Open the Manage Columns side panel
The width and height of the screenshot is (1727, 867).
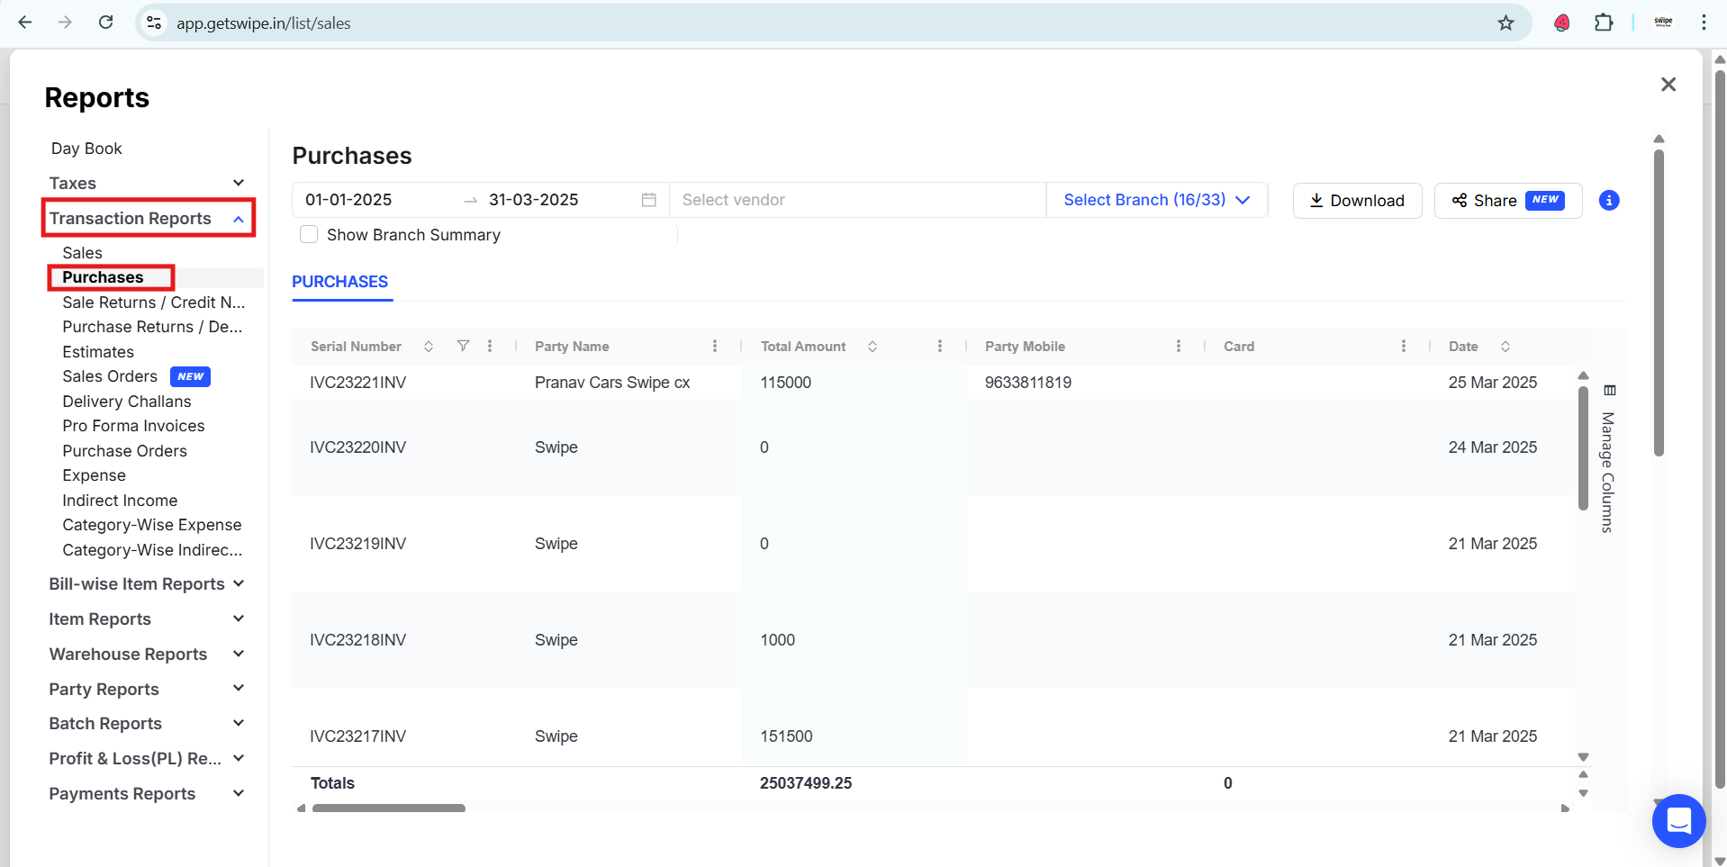click(x=1608, y=459)
